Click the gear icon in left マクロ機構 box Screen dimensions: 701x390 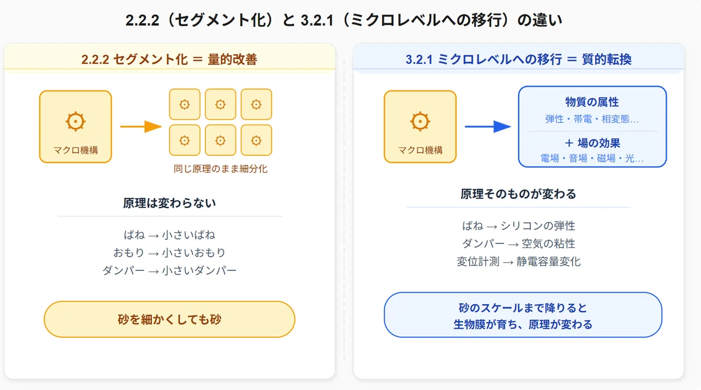pos(75,121)
